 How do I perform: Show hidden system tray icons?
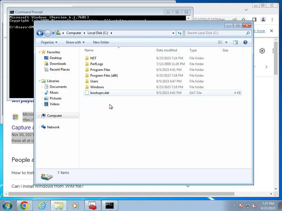(234, 206)
